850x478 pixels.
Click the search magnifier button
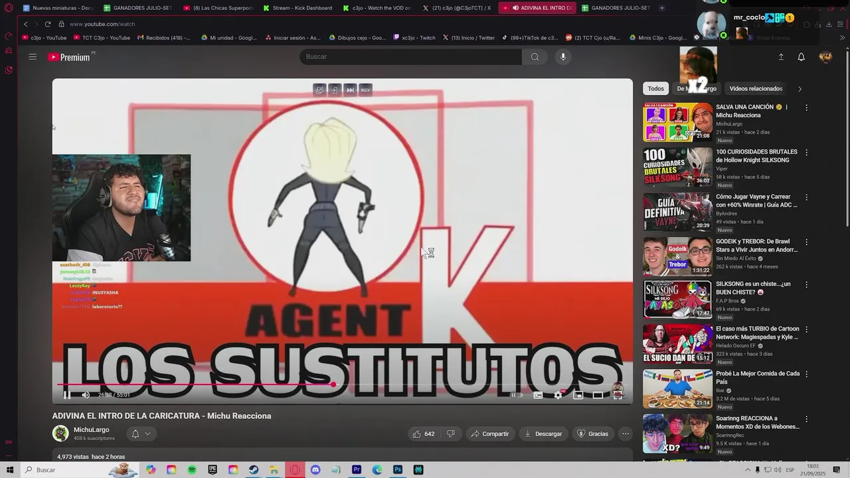pos(535,57)
